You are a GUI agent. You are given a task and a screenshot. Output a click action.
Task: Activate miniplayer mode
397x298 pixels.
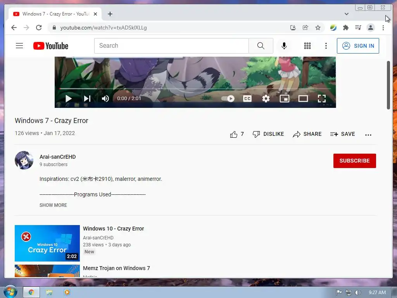[x=284, y=99]
